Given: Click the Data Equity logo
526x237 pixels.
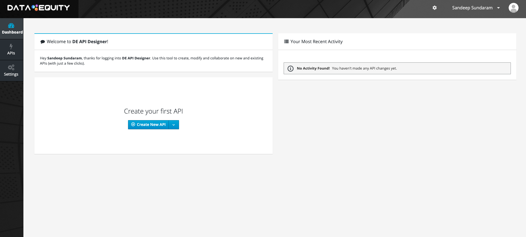Looking at the screenshot, I should tap(39, 8).
